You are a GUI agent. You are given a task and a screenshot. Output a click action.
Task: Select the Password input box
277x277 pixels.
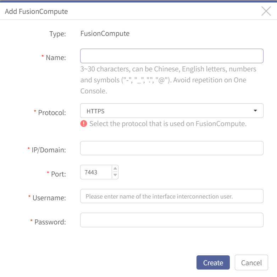pyautogui.click(x=172, y=220)
